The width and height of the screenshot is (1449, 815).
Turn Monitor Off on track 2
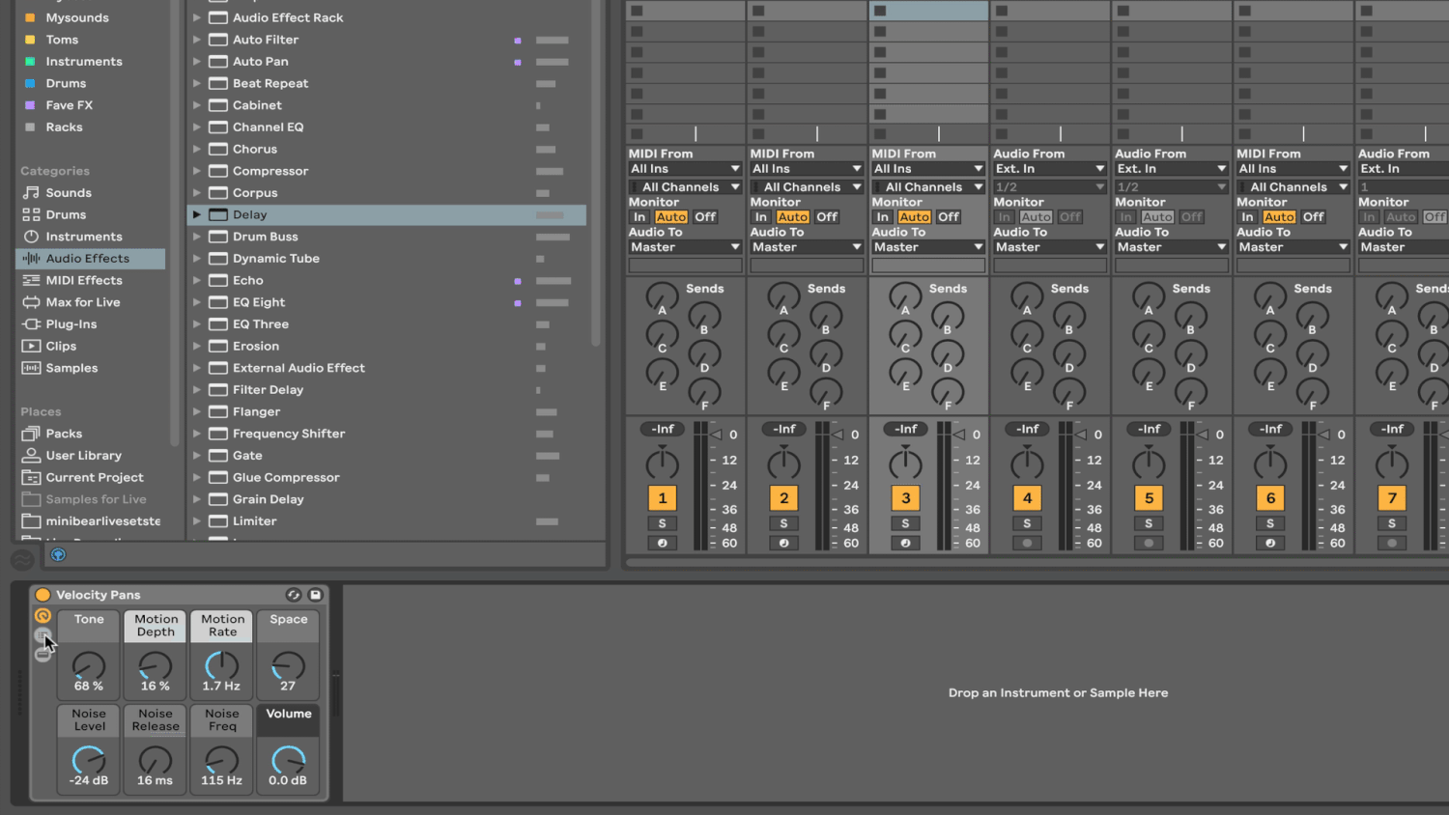pyautogui.click(x=826, y=216)
